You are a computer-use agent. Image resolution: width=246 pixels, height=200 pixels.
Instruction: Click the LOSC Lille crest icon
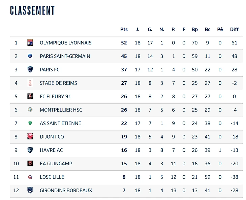click(30, 177)
